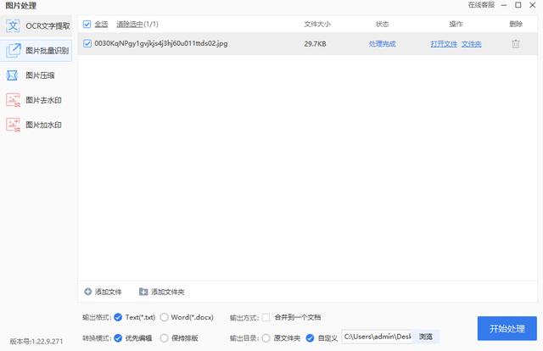The height and width of the screenshot is (351, 543).
Task: Click the add watermark icon
Action: point(14,125)
